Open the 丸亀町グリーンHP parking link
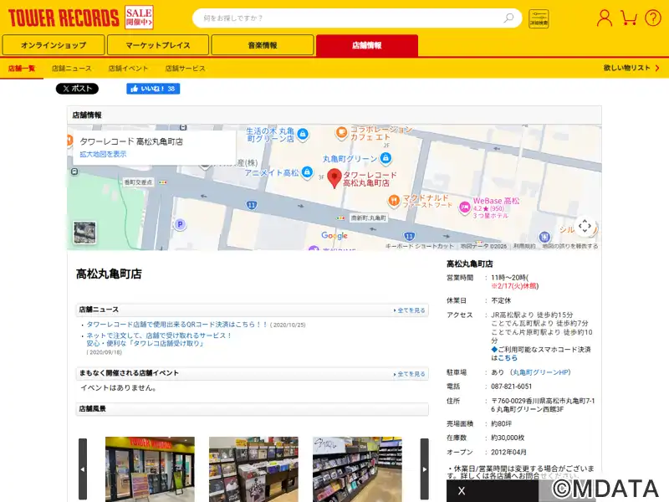This screenshot has height=502, width=669. pos(540,372)
